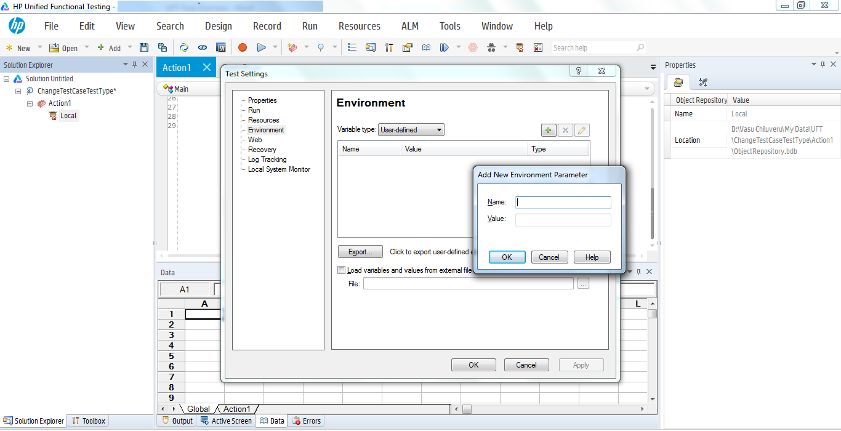The height and width of the screenshot is (431, 841).
Task: Click Cancel in the Test Settings dialog
Action: (x=526, y=365)
